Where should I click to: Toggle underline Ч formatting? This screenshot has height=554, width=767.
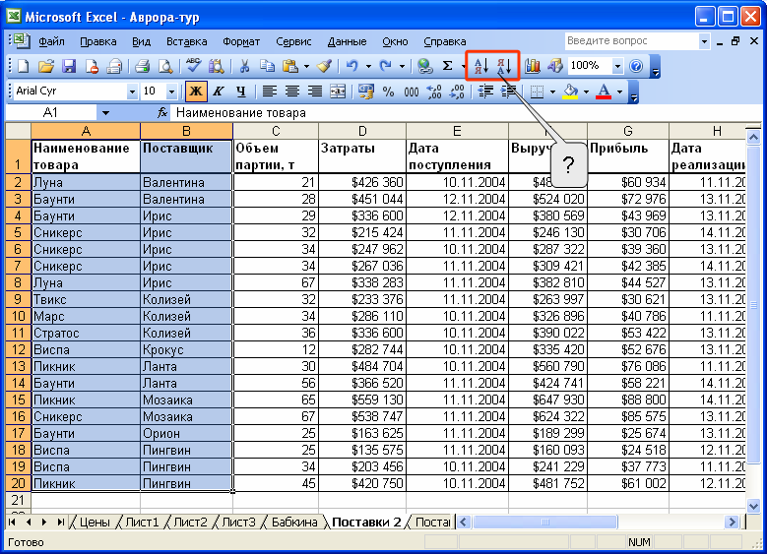[240, 92]
